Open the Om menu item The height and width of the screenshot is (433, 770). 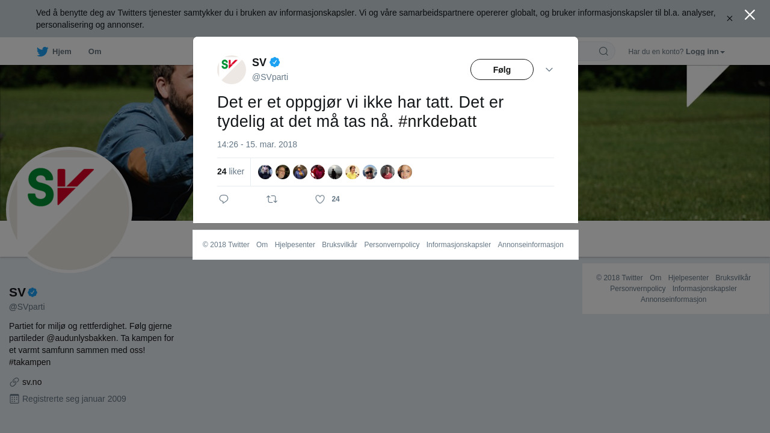[94, 52]
